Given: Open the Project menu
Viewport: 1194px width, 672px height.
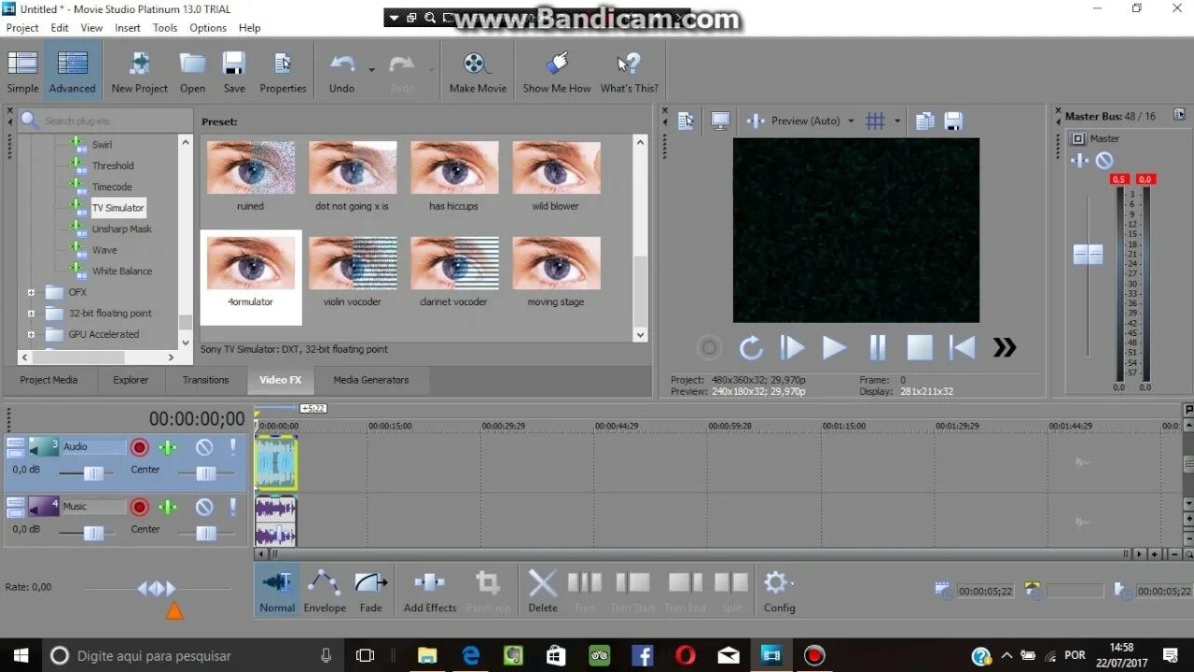Looking at the screenshot, I should (22, 28).
